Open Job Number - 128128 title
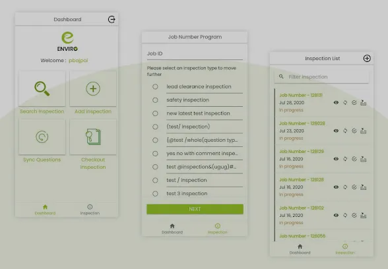This screenshot has height=269, width=388. (302, 179)
